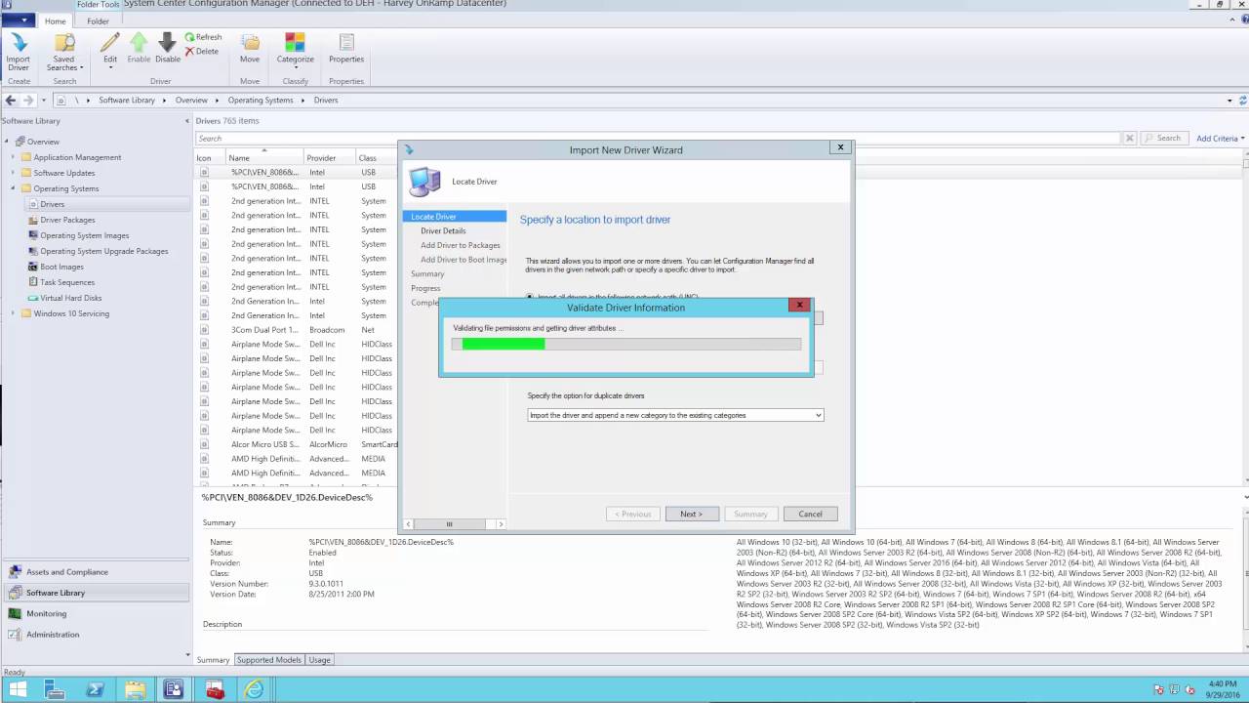Click Next in the wizard
The width and height of the screenshot is (1249, 703).
692,514
